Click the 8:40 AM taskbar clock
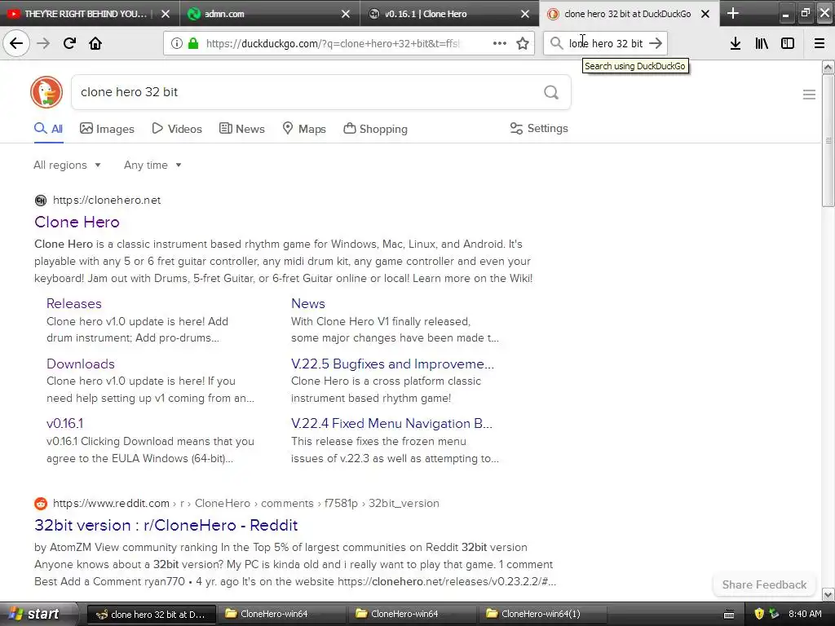The width and height of the screenshot is (835, 626). click(805, 614)
